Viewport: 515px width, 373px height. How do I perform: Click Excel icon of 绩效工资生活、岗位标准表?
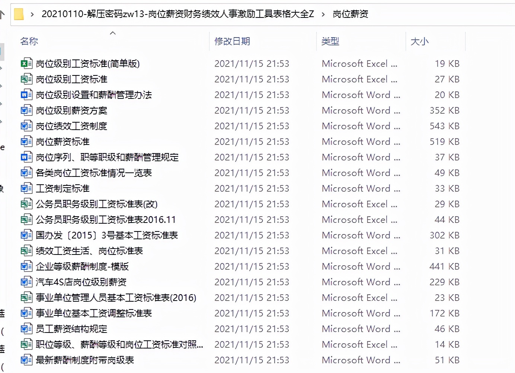coord(26,251)
